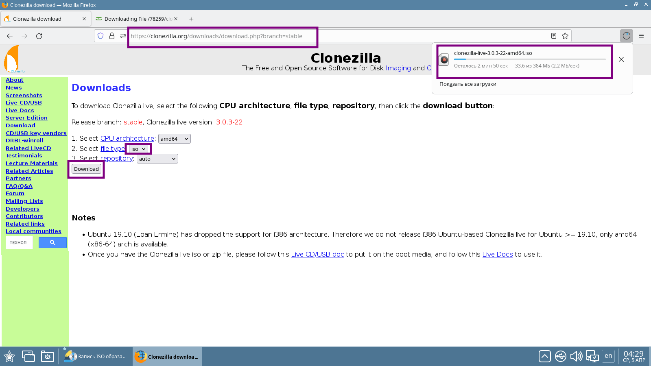Open Mailing Lists sidebar link
This screenshot has height=366, width=651.
24,201
